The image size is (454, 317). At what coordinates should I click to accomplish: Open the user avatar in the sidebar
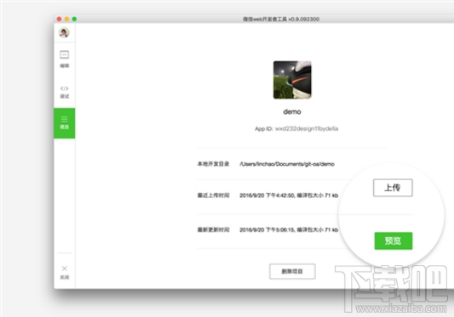tap(64, 32)
